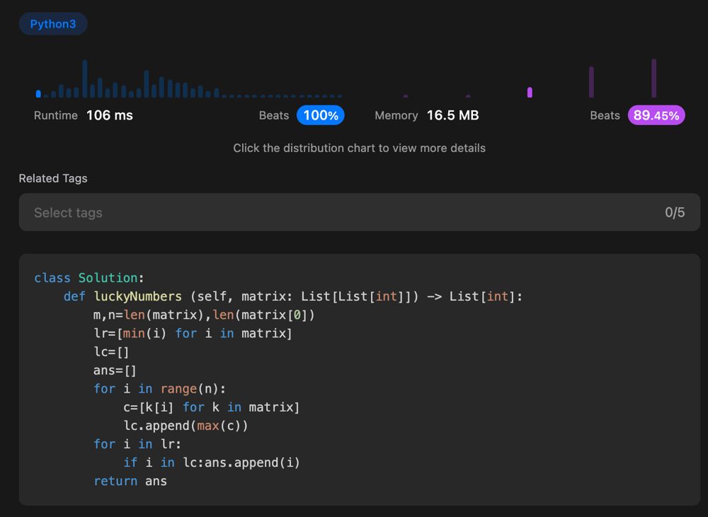The height and width of the screenshot is (517, 708).
Task: Click the second-tallest memory distribution bar
Action: coord(591,82)
